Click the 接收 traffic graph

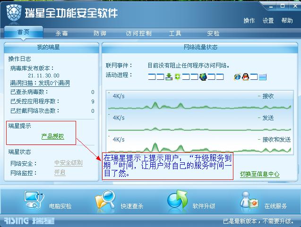click(x=199, y=101)
